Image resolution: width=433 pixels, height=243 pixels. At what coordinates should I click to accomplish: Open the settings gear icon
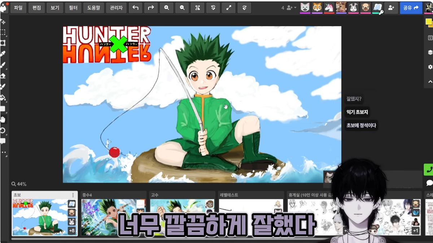click(x=430, y=67)
